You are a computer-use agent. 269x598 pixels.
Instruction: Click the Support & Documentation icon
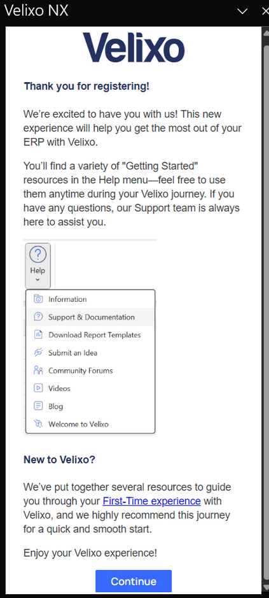point(38,317)
